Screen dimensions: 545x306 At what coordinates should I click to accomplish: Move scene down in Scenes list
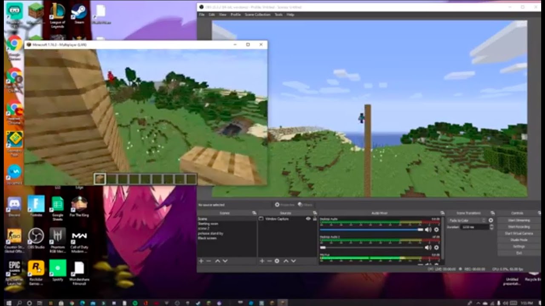225,261
